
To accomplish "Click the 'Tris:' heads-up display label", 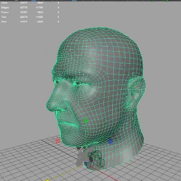I will pyautogui.click(x=4, y=17).
